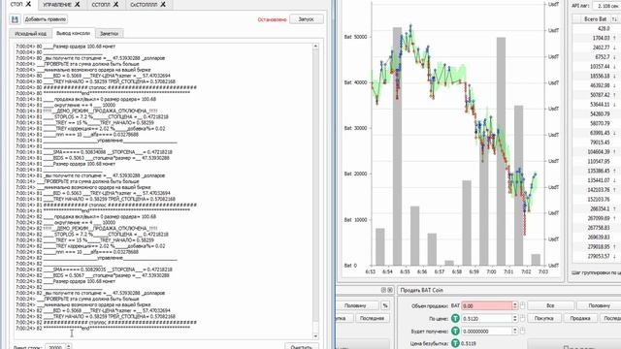621x349 pixels.
Task: Toggle the lock icon next to sell volume
Action: [x=522, y=305]
